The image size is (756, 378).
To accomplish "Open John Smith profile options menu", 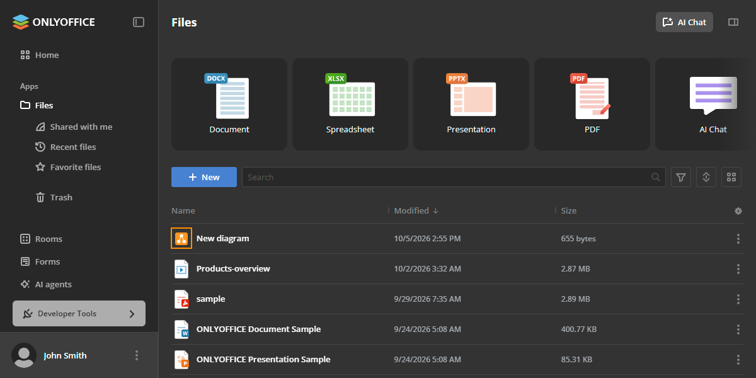I will [137, 355].
